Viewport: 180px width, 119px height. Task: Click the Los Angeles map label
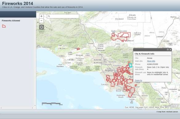109,69
